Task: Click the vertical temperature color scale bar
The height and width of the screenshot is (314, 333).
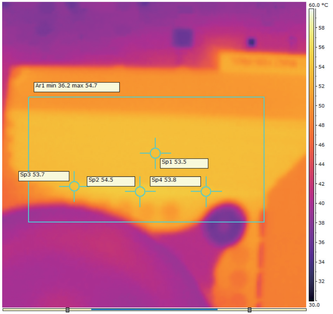Action: pos(311,155)
